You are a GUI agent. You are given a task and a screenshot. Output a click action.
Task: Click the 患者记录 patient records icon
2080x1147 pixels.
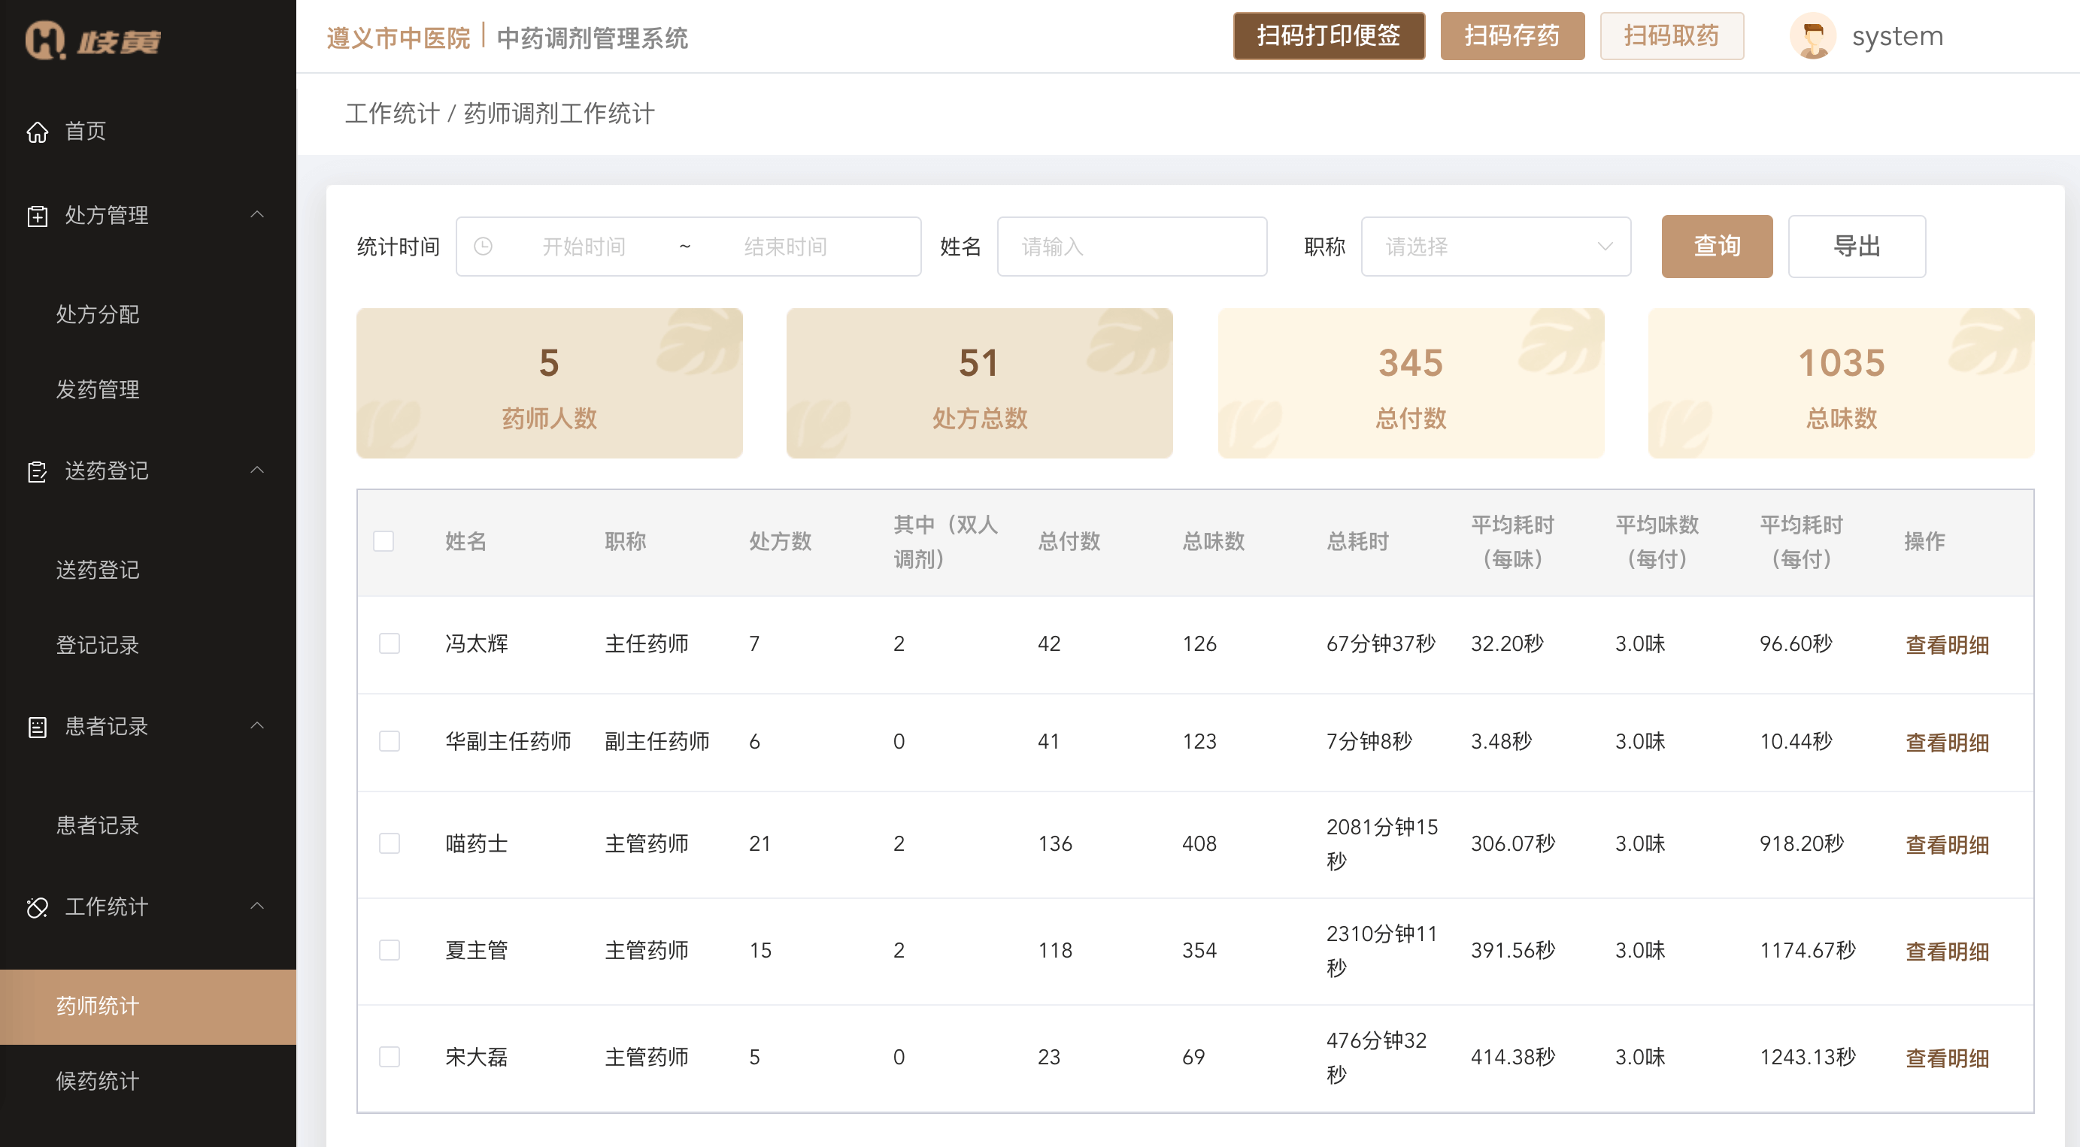(38, 727)
